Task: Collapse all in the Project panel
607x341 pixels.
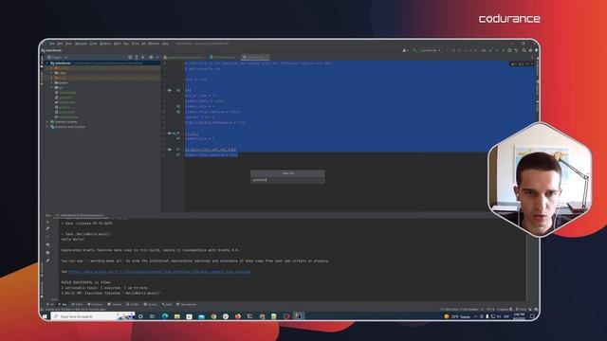Action: coord(143,57)
